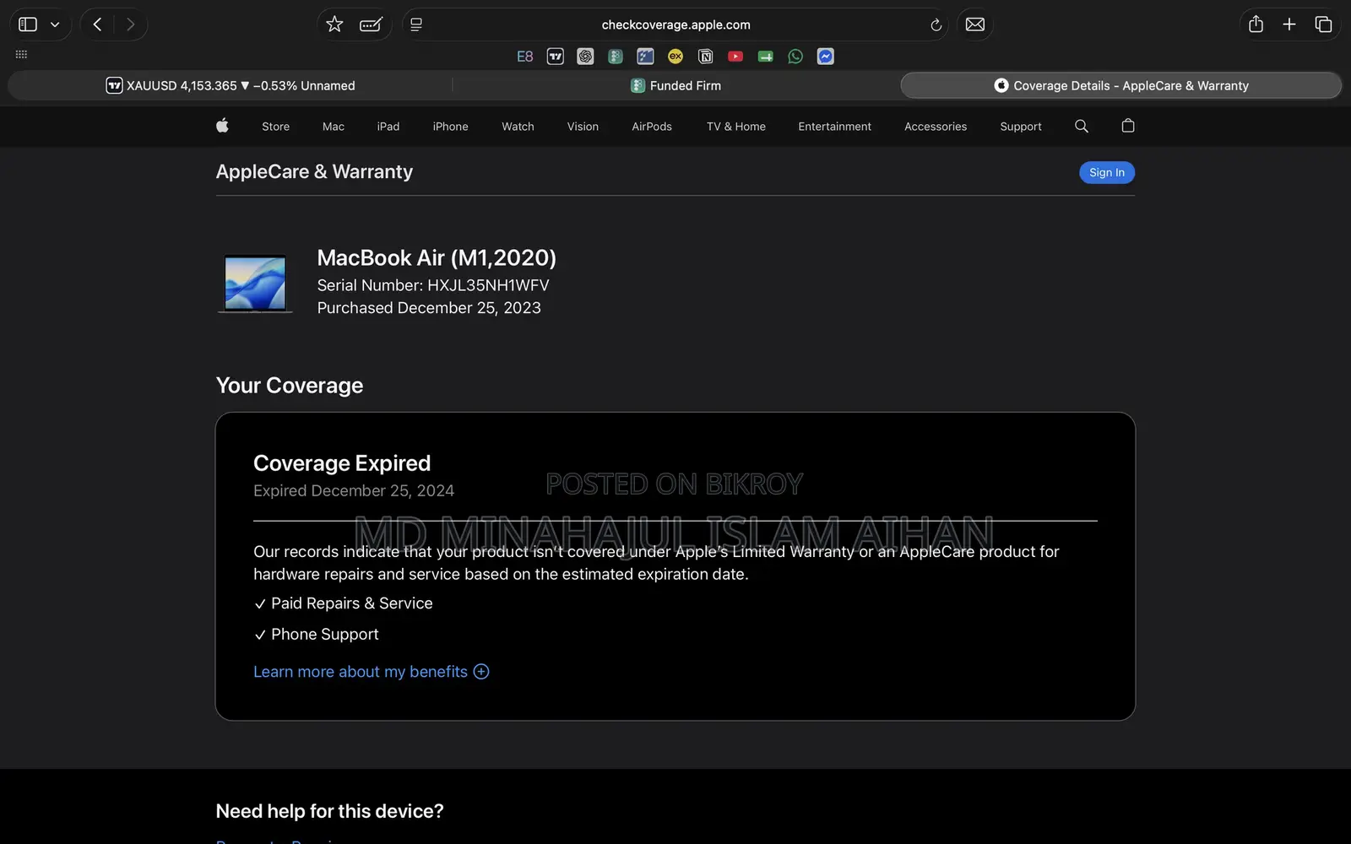Click the Coverage Expired heading
Viewport: 1351px width, 844px height.
point(342,463)
